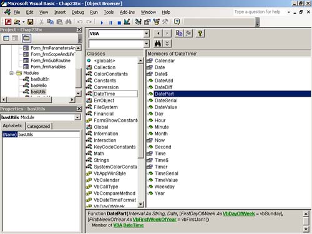Select the DateAdd member

(164, 80)
